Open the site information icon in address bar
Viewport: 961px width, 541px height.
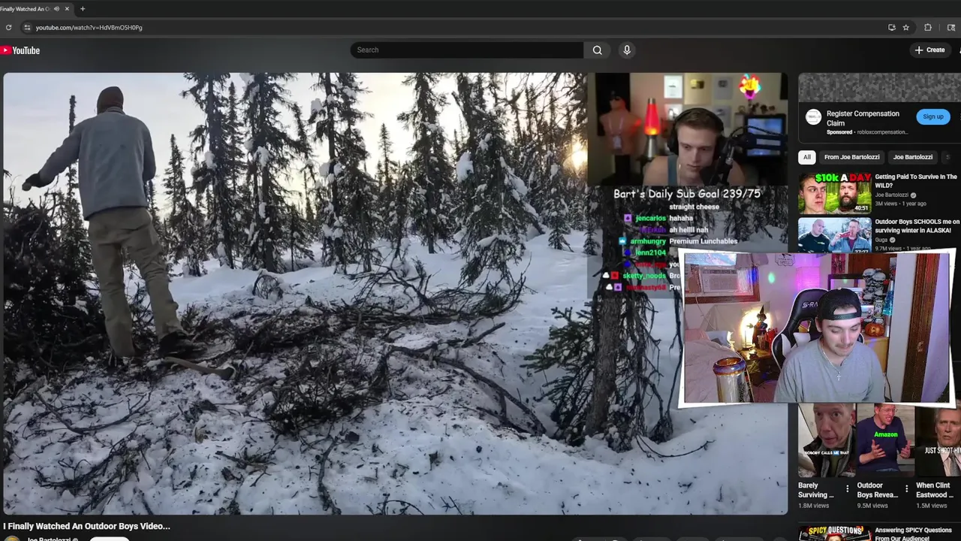coord(27,27)
